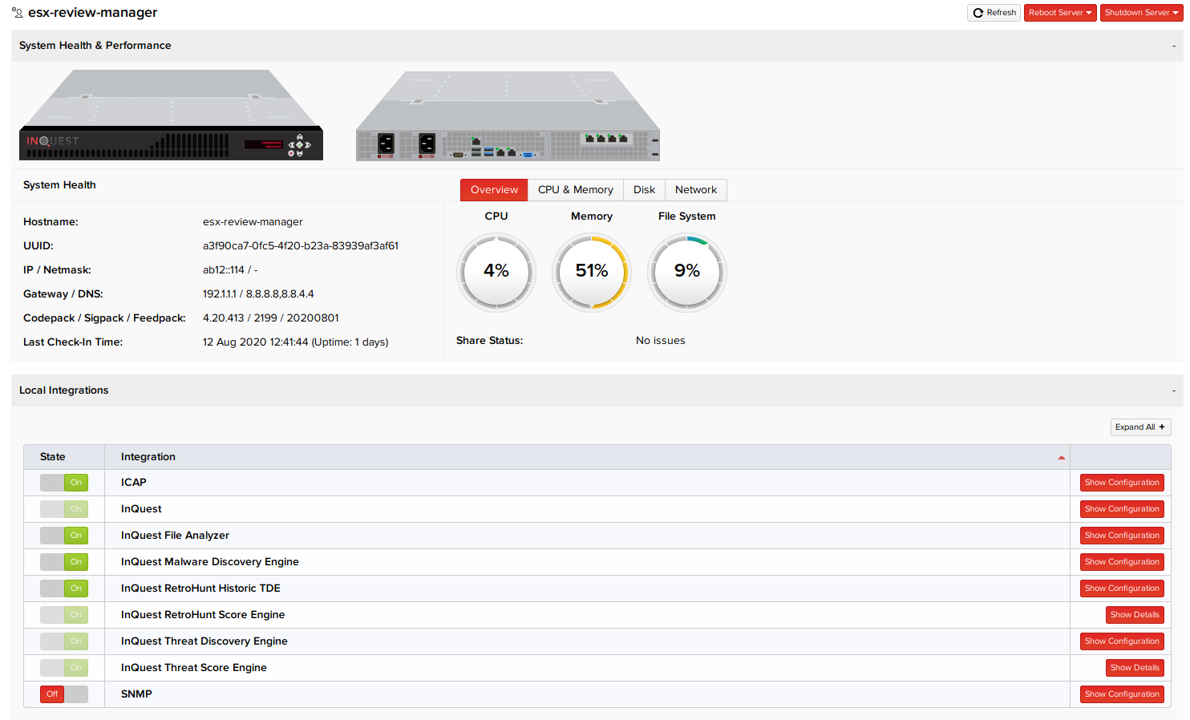This screenshot has height=720, width=1190.
Task: Click the hostname value esx-review-manager
Action: (253, 222)
